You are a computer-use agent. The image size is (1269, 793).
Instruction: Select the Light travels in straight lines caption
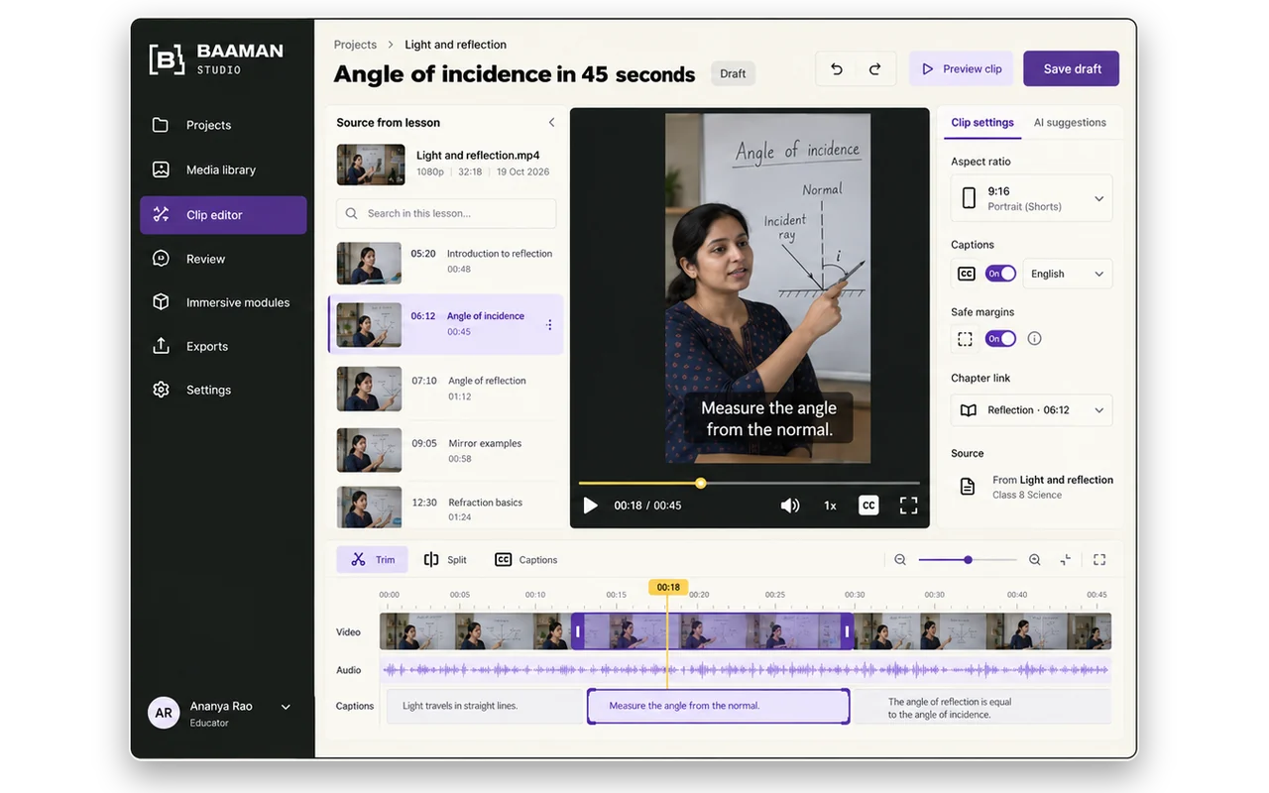point(483,707)
